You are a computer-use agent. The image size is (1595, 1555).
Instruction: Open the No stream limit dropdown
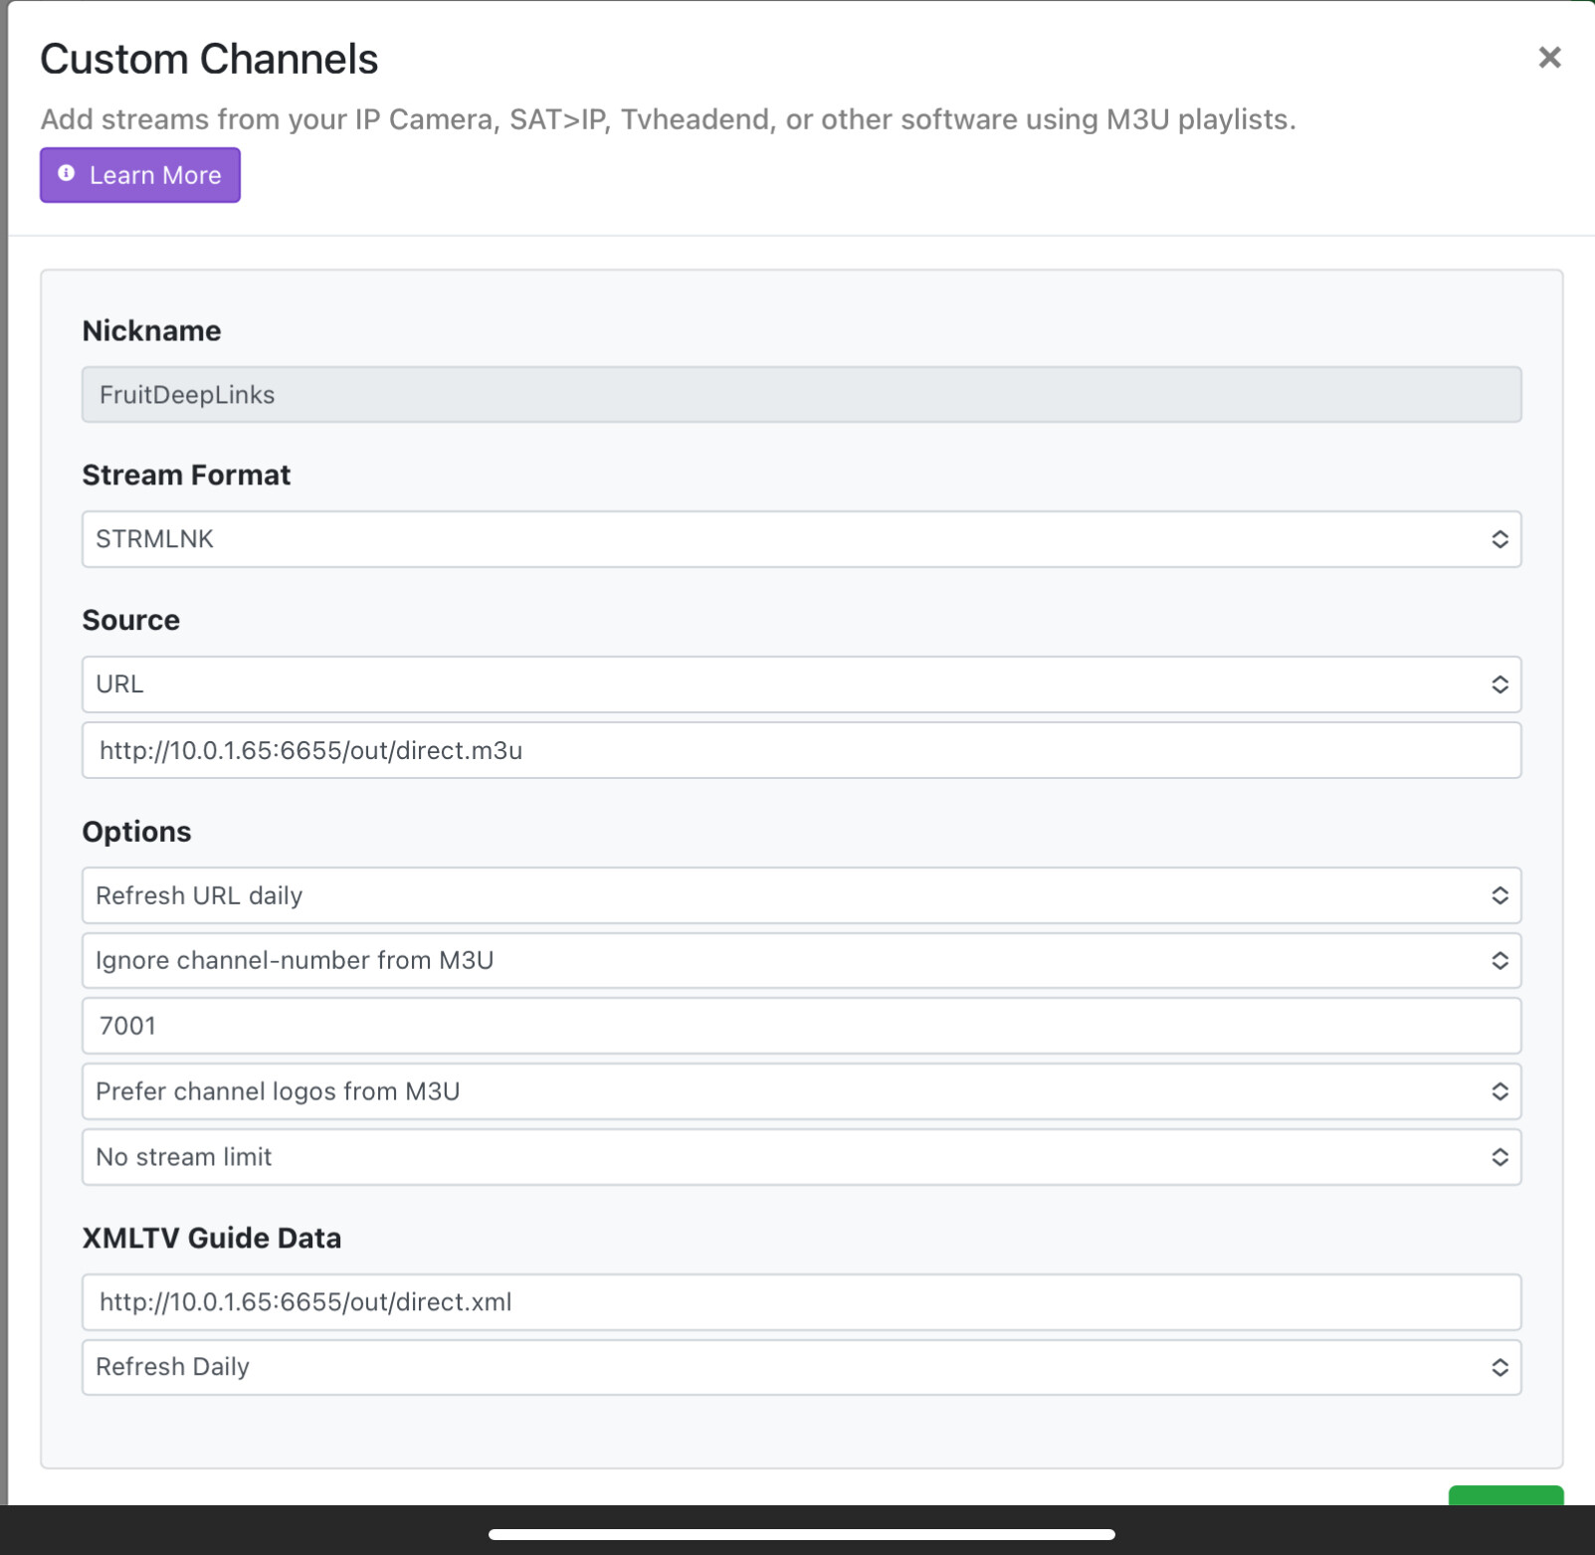(801, 1157)
